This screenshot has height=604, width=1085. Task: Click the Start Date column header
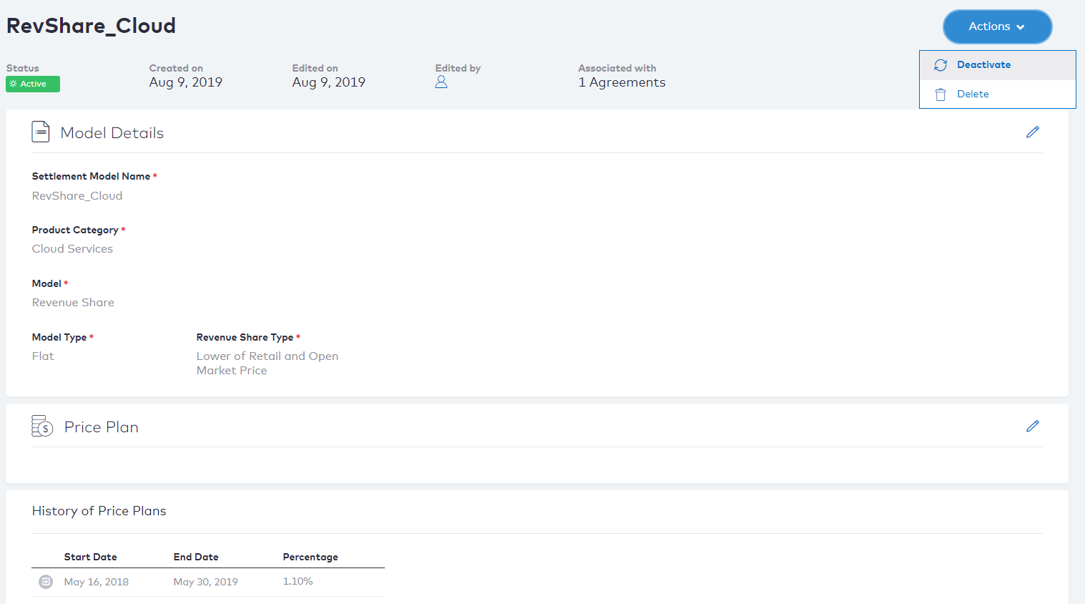coord(90,557)
